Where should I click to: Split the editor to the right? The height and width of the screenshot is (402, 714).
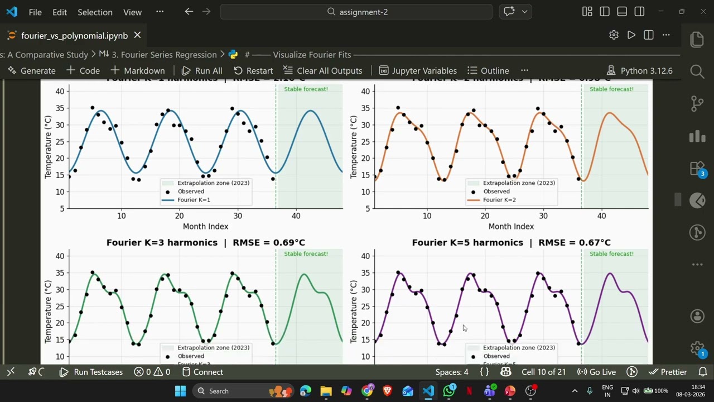[648, 35]
